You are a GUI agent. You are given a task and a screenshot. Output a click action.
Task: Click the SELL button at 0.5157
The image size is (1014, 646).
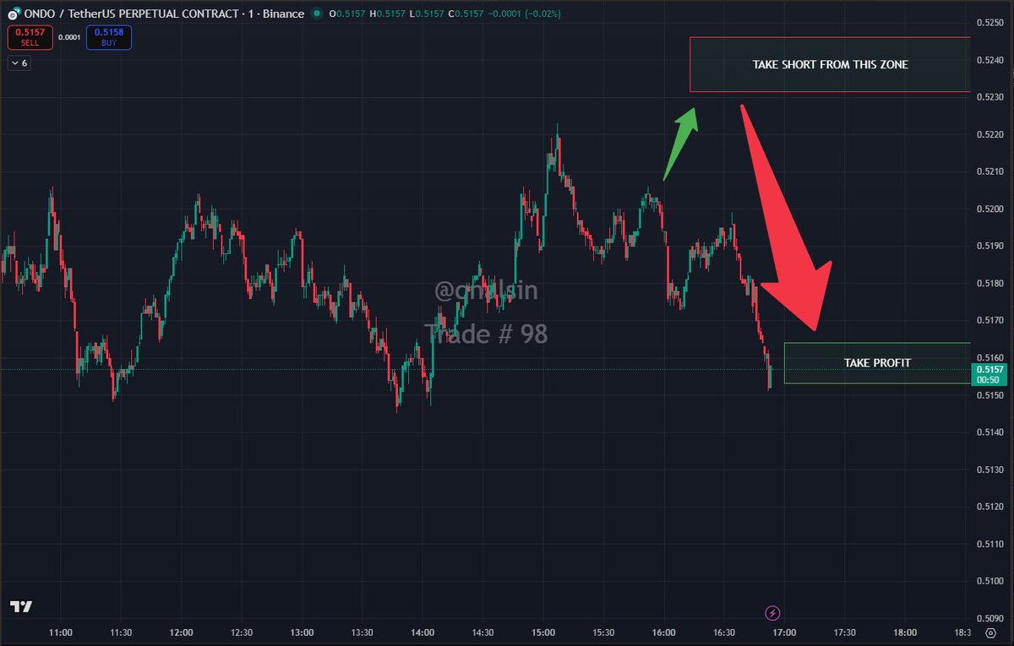(x=29, y=37)
